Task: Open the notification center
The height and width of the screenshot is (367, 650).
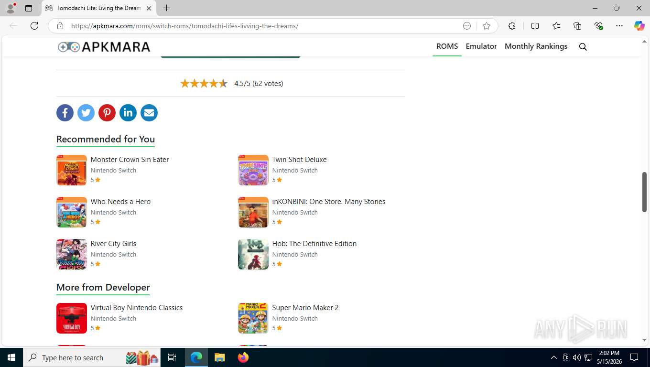Action: pos(634,357)
